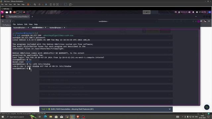Open the Kali applications menu dragon icon
This screenshot has height=119, width=212.
click(2, 12)
